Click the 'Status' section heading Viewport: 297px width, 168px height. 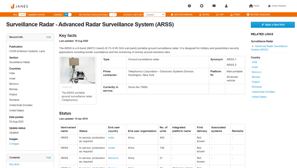65,113
